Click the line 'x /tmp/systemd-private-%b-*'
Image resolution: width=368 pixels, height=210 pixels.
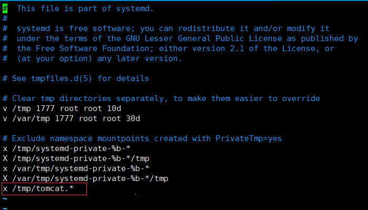coord(67,149)
